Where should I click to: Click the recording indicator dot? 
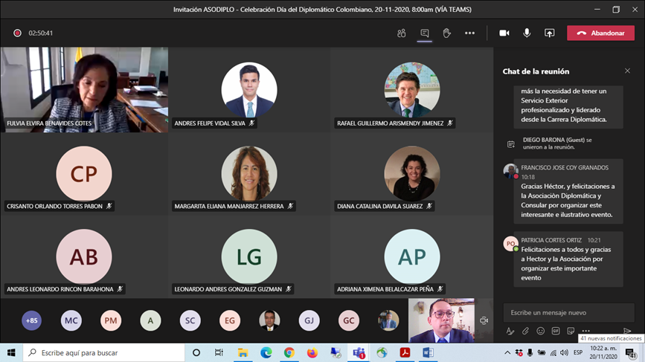[17, 33]
